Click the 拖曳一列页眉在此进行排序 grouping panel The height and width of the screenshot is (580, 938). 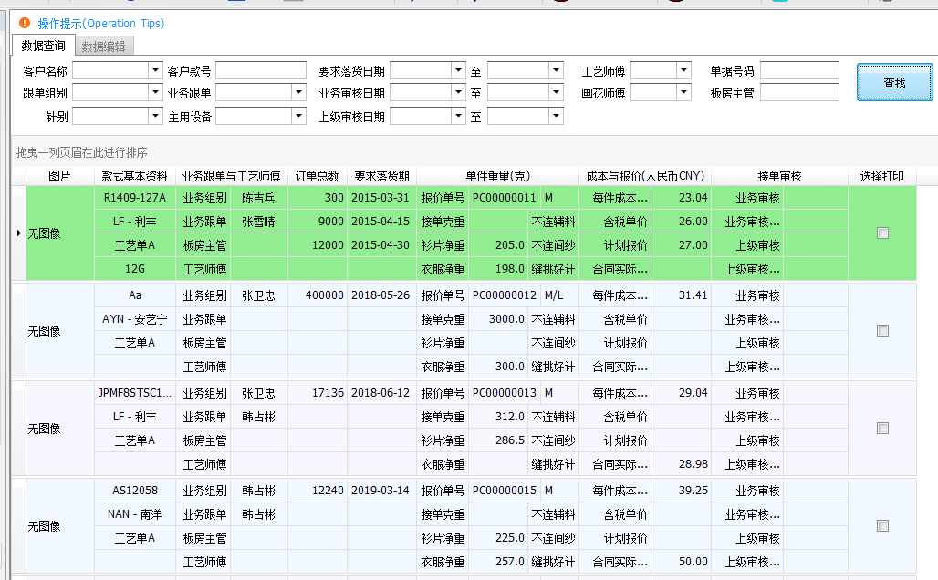pos(473,152)
